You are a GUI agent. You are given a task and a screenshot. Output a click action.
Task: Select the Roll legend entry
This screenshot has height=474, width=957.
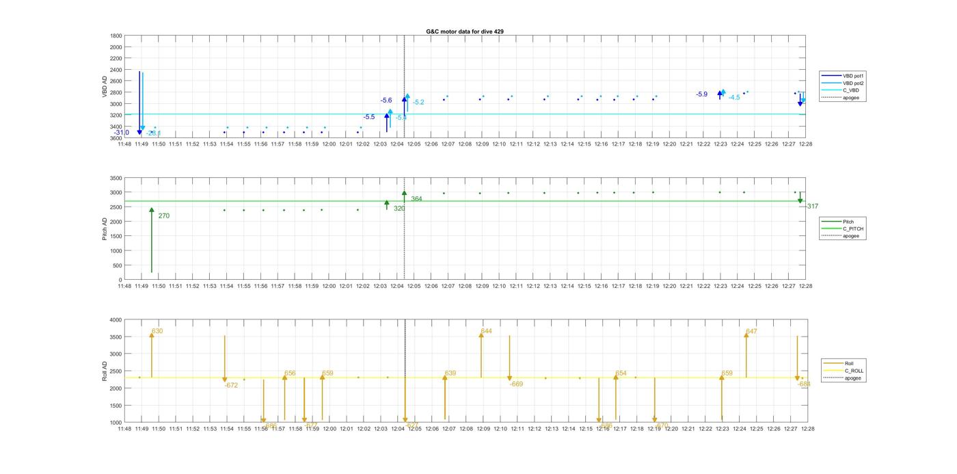coord(839,363)
